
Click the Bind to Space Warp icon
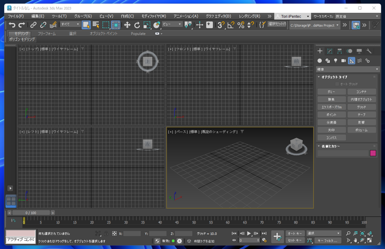(x=53, y=25)
